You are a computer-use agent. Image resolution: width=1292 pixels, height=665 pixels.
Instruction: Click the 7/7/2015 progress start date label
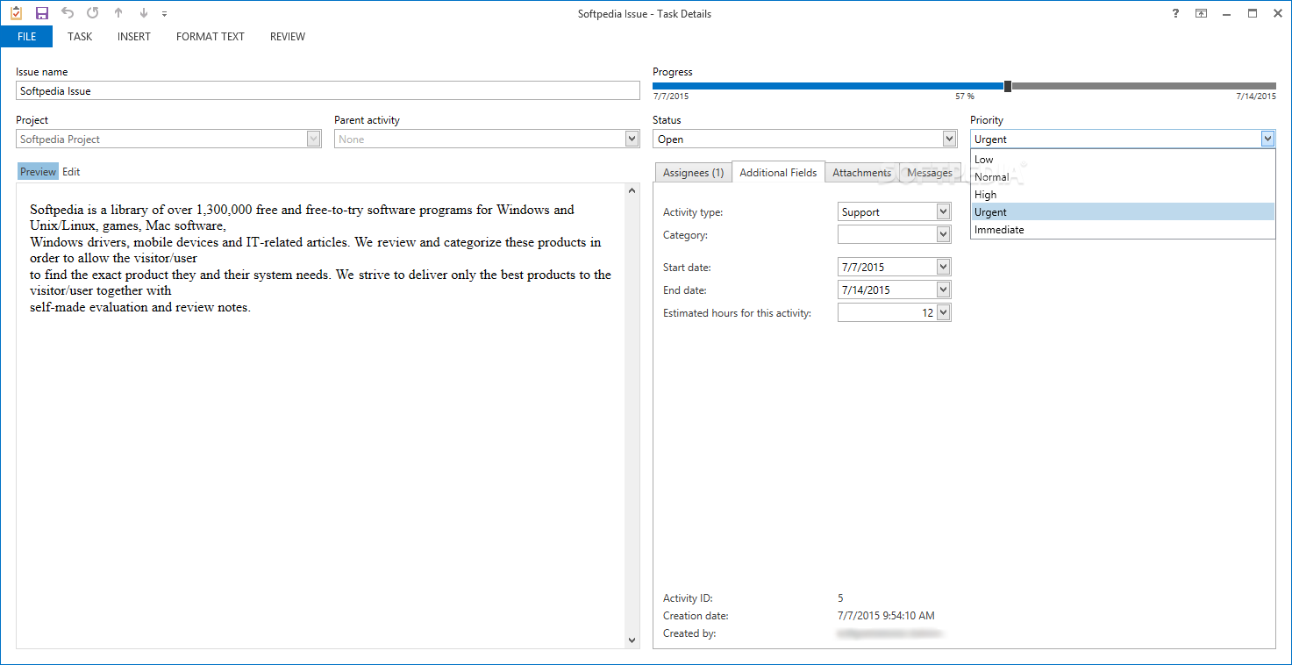670,97
